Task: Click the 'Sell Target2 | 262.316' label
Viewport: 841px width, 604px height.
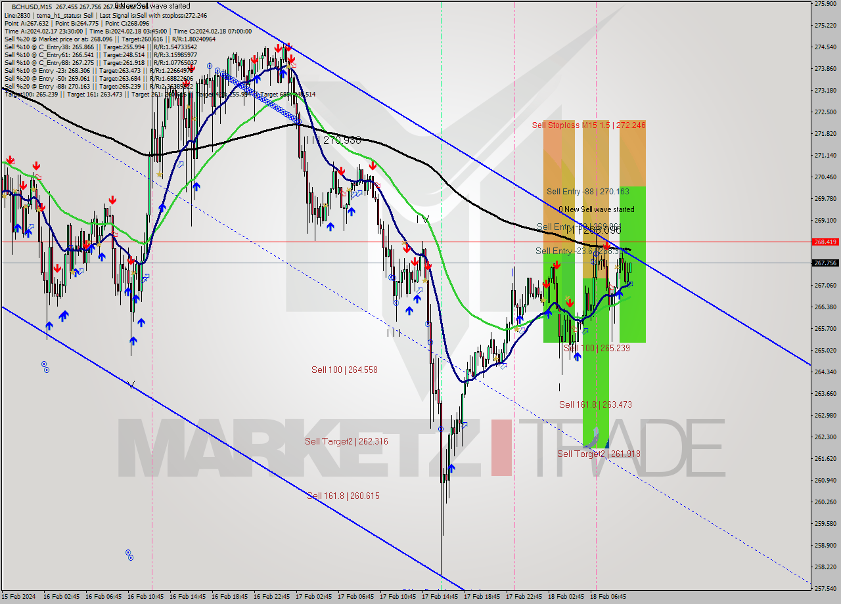Action: click(346, 441)
